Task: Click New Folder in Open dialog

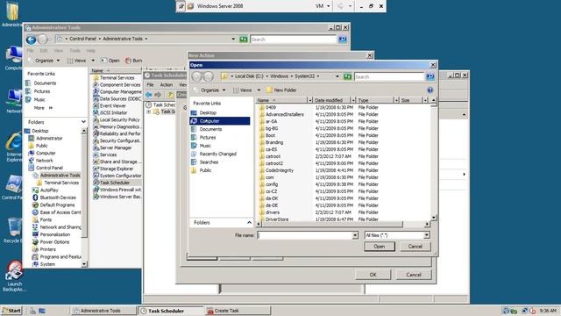Action: [281, 90]
